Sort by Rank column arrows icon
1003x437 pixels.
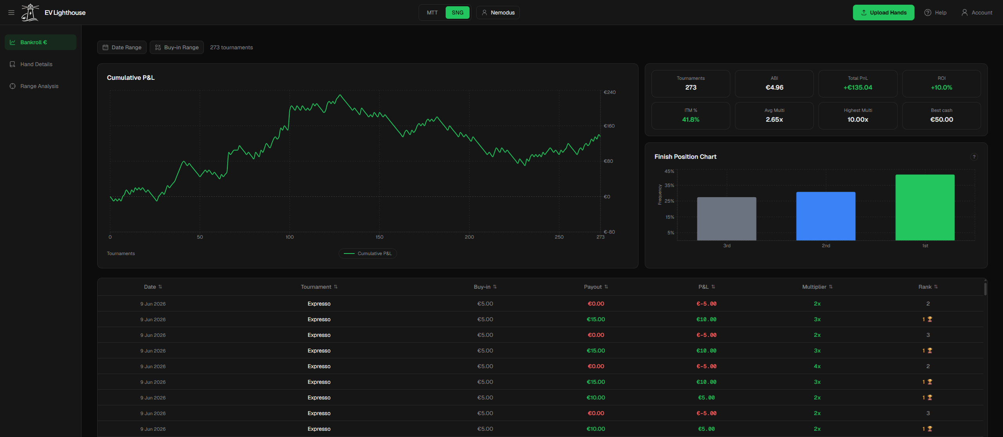(x=936, y=287)
